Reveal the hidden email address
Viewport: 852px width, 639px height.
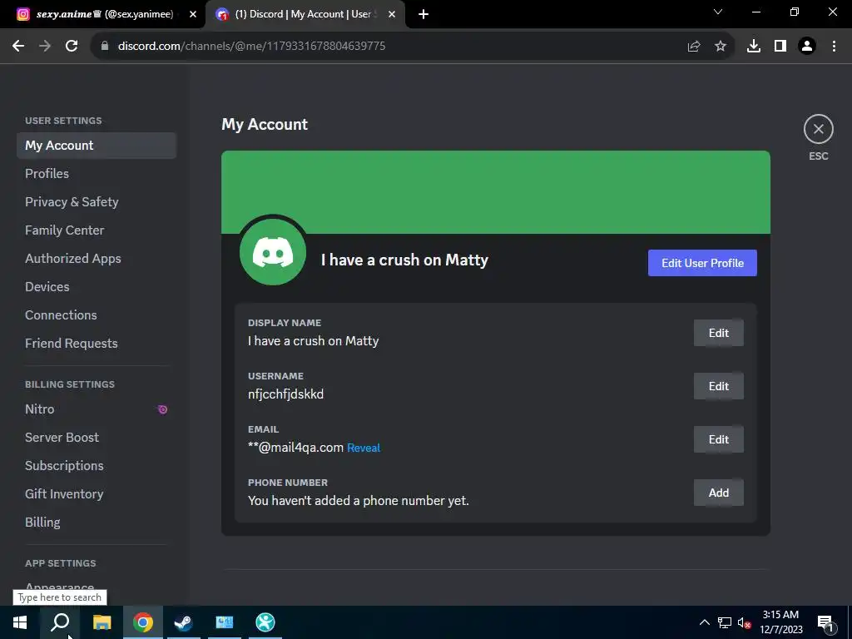(x=364, y=448)
